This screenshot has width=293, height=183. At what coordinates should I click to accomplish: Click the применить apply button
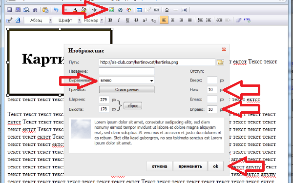pyautogui.click(x=190, y=166)
